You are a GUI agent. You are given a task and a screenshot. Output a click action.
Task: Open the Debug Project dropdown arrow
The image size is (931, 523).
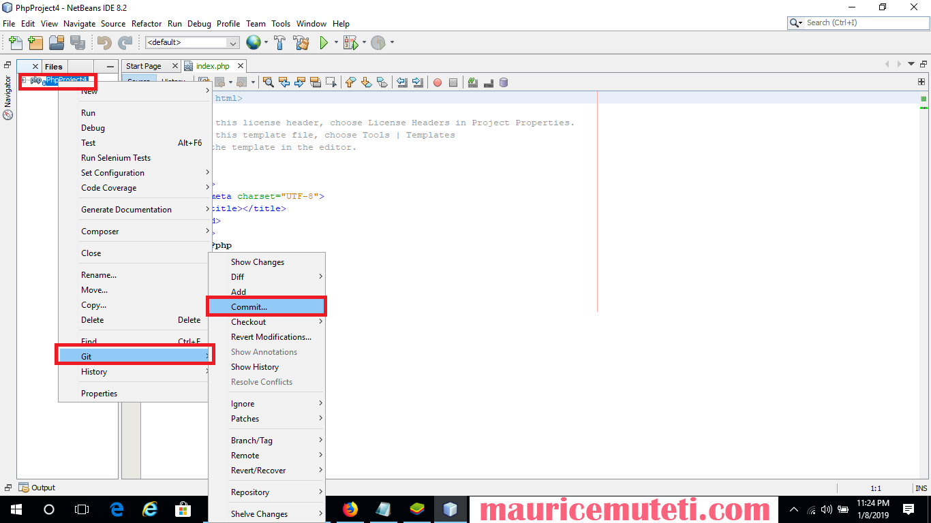pos(364,43)
